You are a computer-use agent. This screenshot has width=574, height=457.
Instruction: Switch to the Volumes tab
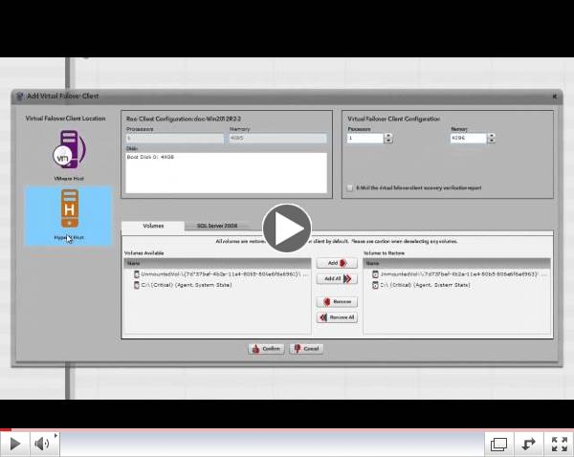coord(153,226)
